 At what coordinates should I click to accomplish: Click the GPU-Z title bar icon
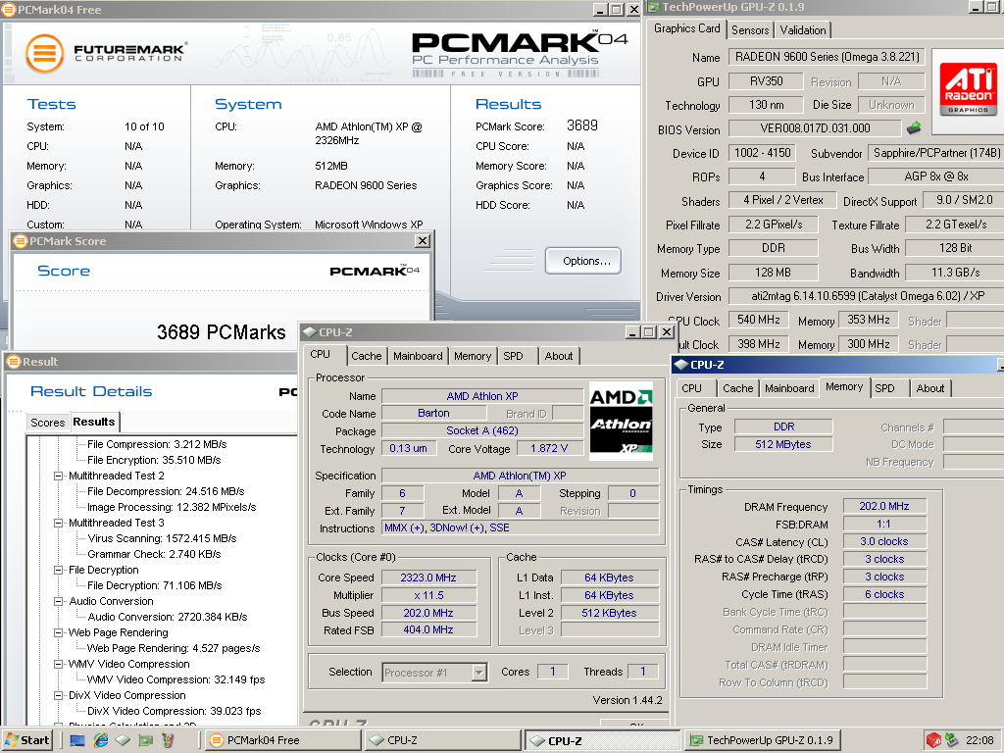(x=653, y=7)
